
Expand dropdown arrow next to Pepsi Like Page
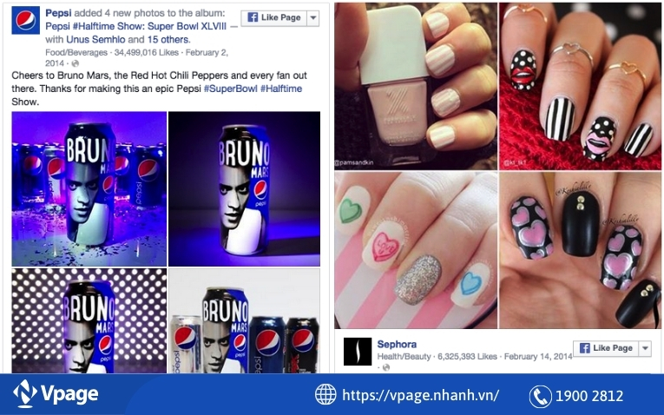pos(313,17)
